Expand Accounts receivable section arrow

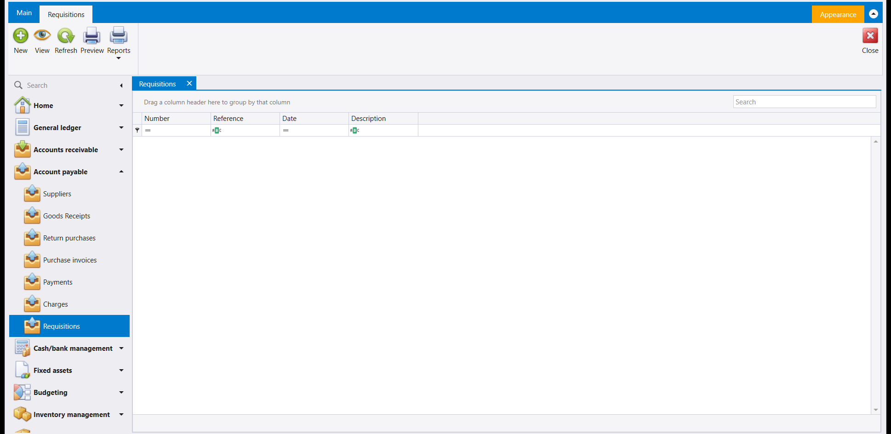[x=121, y=150]
